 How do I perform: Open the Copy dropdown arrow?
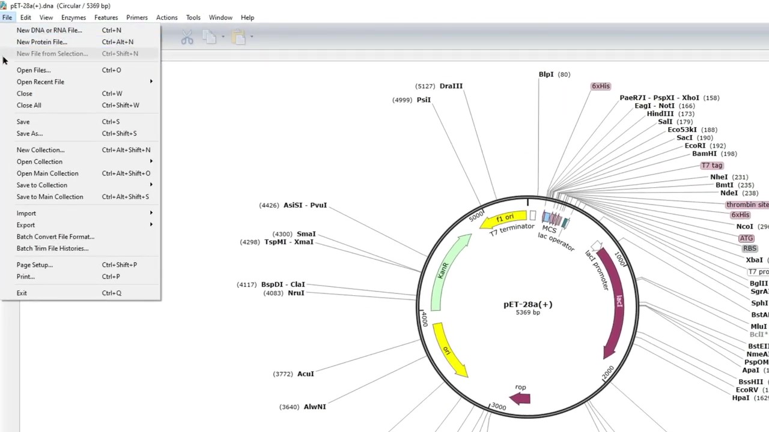point(222,37)
